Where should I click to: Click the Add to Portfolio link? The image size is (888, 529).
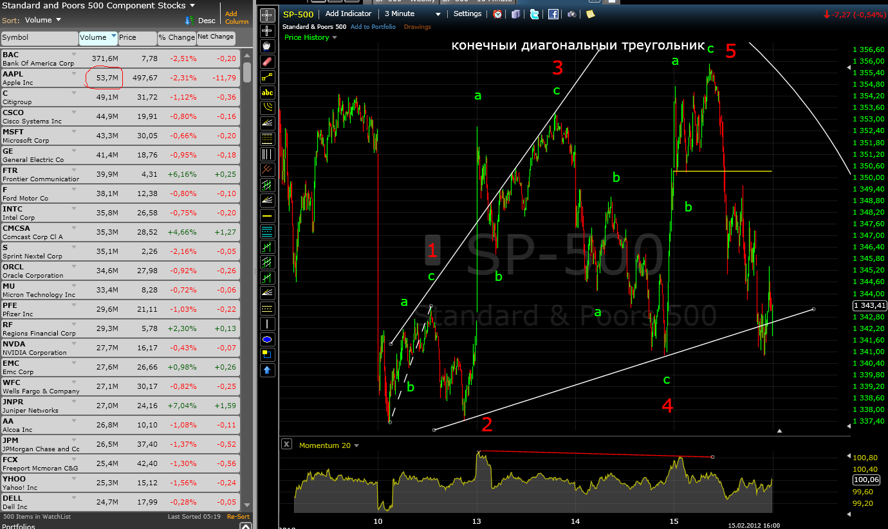(x=374, y=27)
